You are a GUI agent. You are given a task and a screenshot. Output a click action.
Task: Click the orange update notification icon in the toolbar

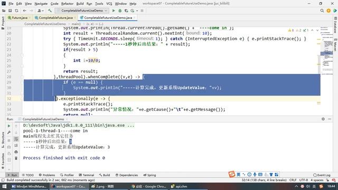click(328, 11)
